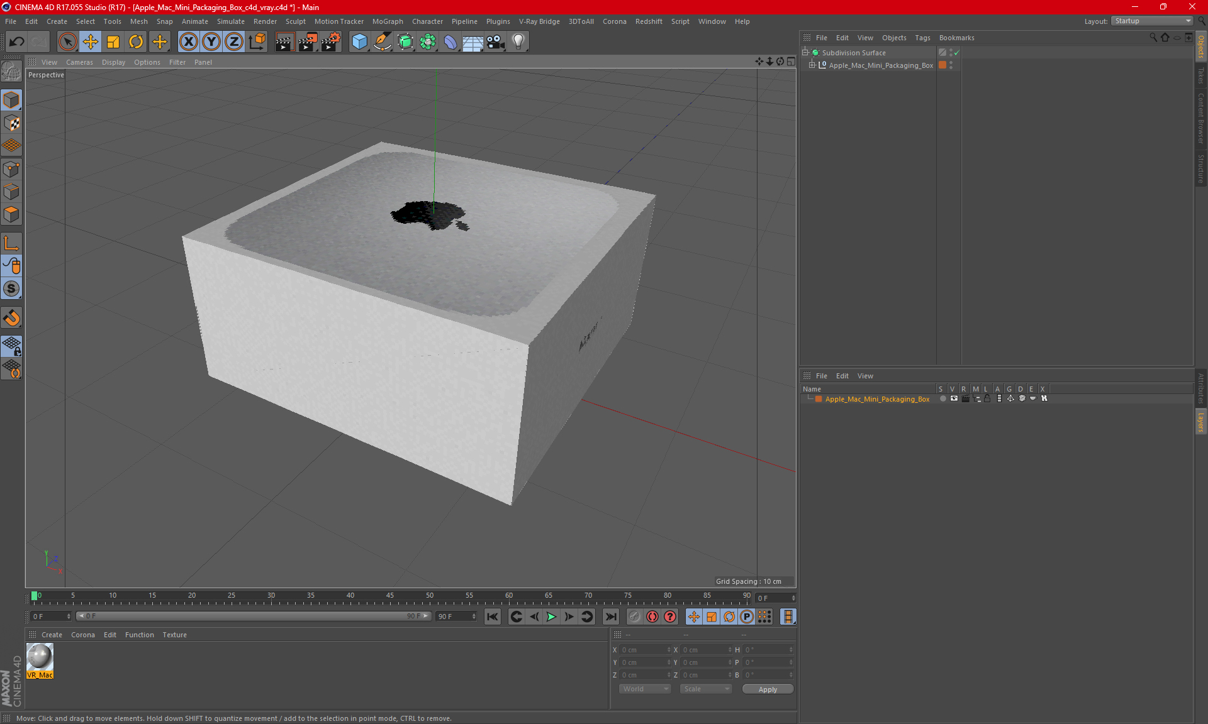1208x724 pixels.
Task: Open Edit Render Settings clapper icon
Action: point(331,41)
